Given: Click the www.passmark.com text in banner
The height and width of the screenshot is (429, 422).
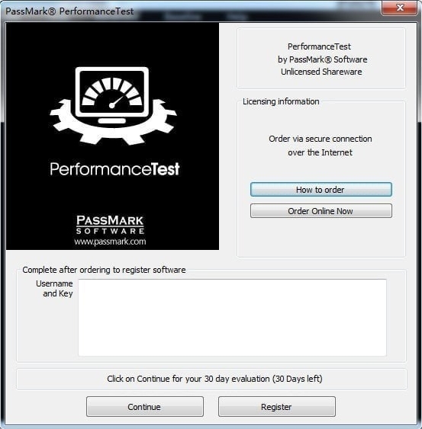Looking at the screenshot, I should point(110,242).
